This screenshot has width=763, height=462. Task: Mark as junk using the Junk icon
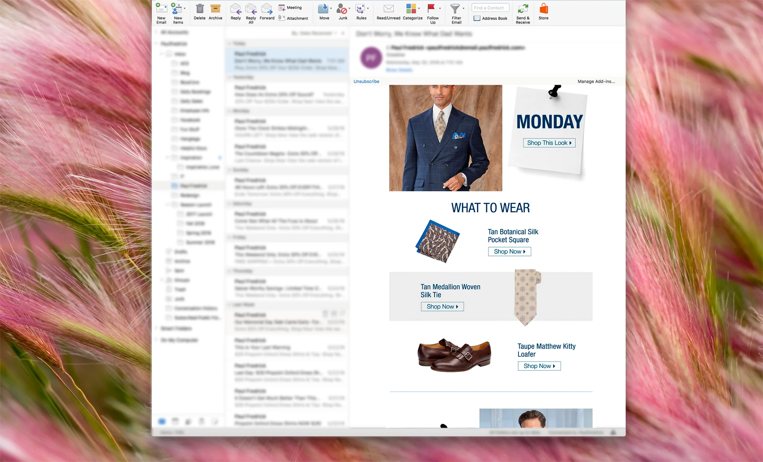click(342, 8)
